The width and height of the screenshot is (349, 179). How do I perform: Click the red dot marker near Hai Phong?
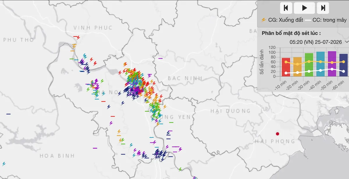277,134
